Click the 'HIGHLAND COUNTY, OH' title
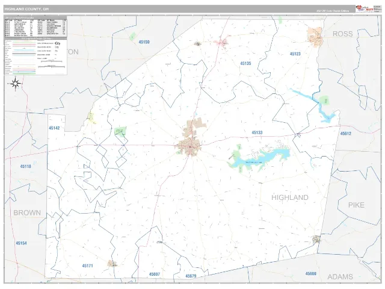The width and height of the screenshot is (385, 289). pos(26,9)
